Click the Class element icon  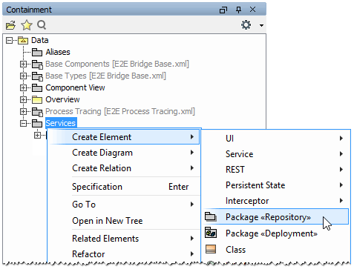(x=211, y=249)
